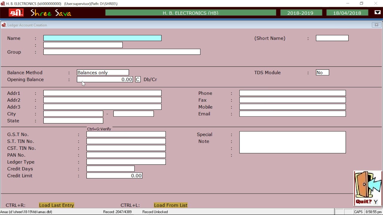383x215 pixels.
Task: Click the Record 2047/4389 status text
Action: point(117,212)
